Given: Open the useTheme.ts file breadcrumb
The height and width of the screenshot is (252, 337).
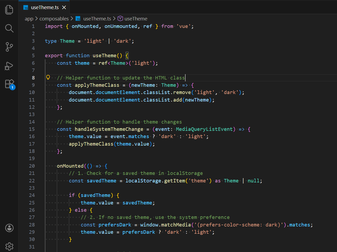Looking at the screenshot, I should [x=93, y=19].
